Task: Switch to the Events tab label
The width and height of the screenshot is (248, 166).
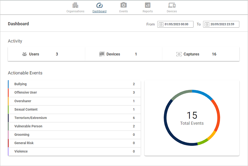Action: tap(124, 11)
